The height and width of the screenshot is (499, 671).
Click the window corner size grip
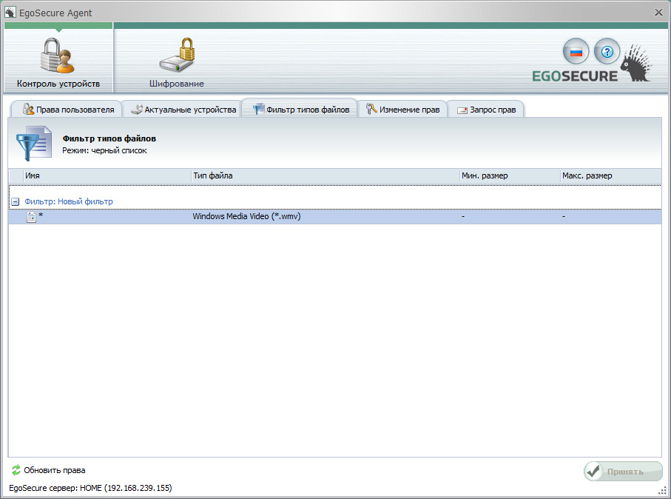[x=664, y=490]
